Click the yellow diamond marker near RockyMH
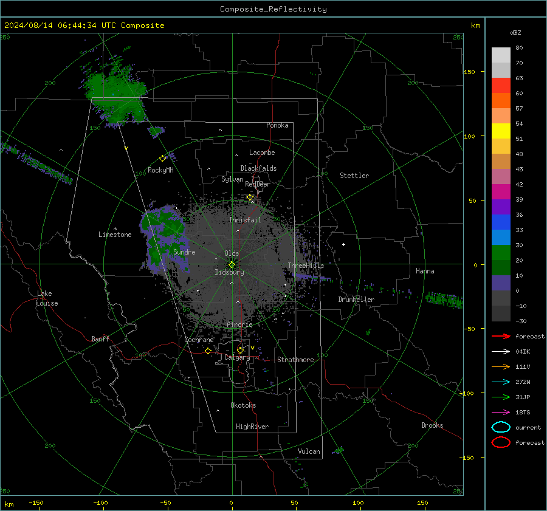Image resolution: width=547 pixels, height=511 pixels. (x=162, y=159)
